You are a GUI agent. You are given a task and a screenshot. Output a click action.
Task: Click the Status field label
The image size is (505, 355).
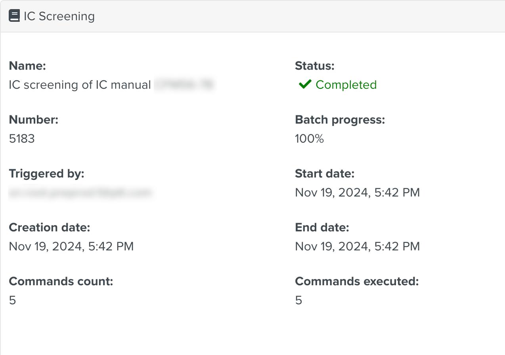coord(314,66)
